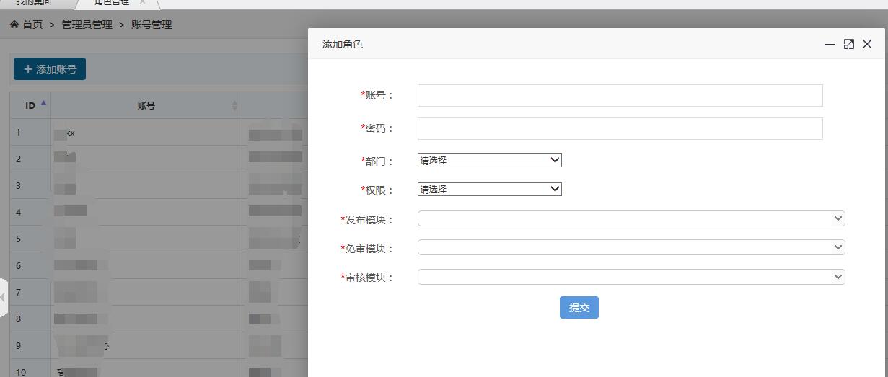Close the 角色管理 tab with its X
This screenshot has width=888, height=377.
pyautogui.click(x=143, y=2)
